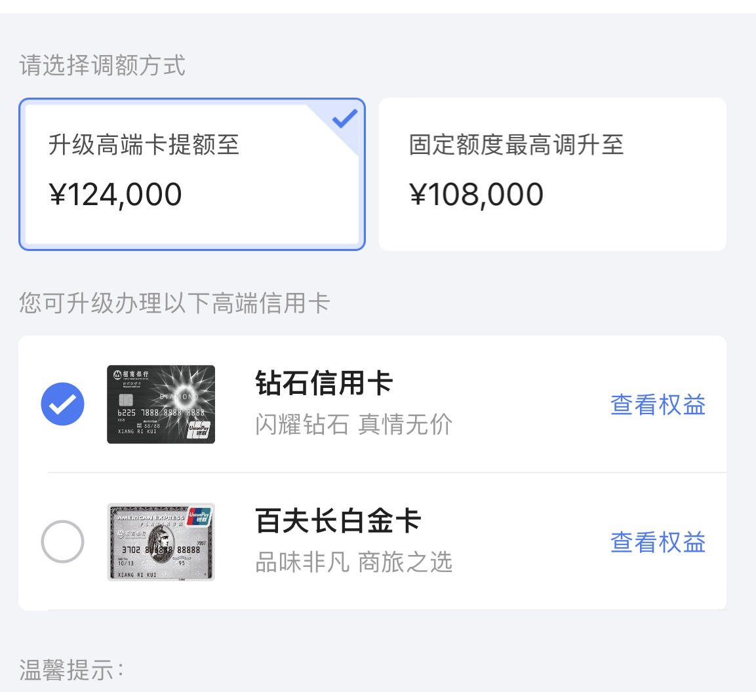The width and height of the screenshot is (756, 692).
Task: Choose the 固定额度最高调升至 option card
Action: (553, 174)
